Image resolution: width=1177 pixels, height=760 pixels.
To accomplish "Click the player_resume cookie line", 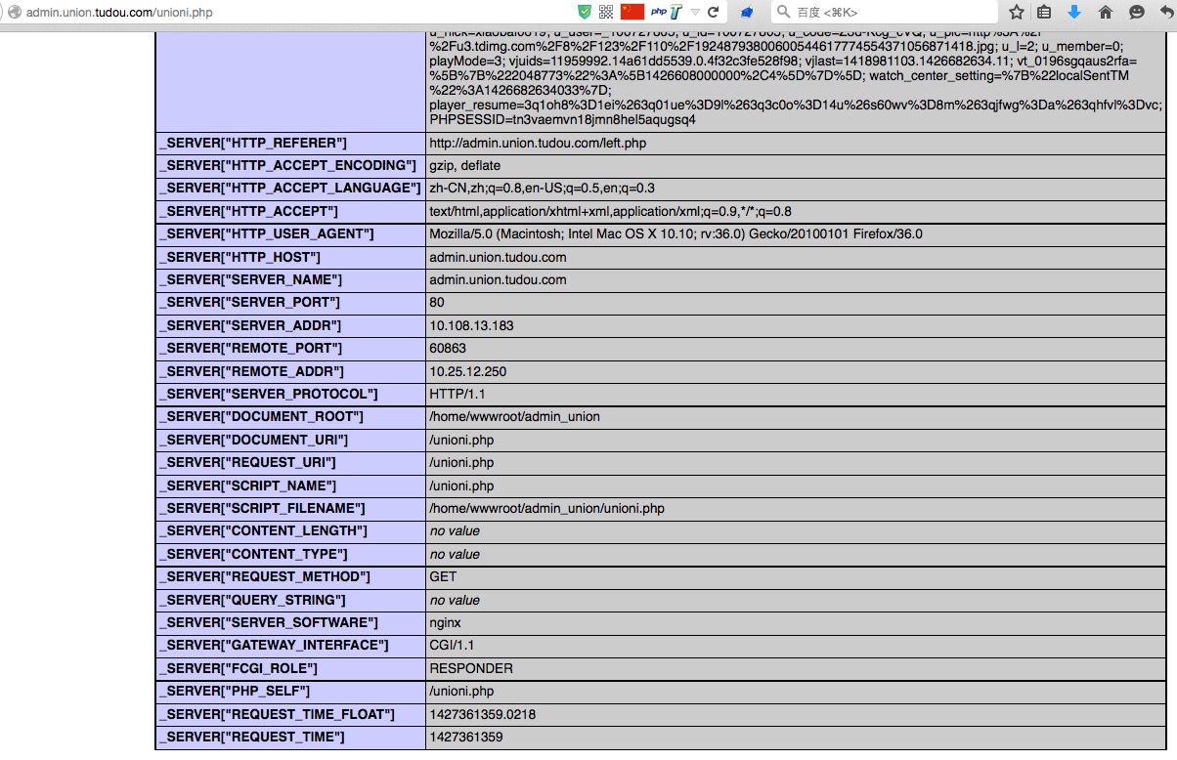I will (x=796, y=105).
